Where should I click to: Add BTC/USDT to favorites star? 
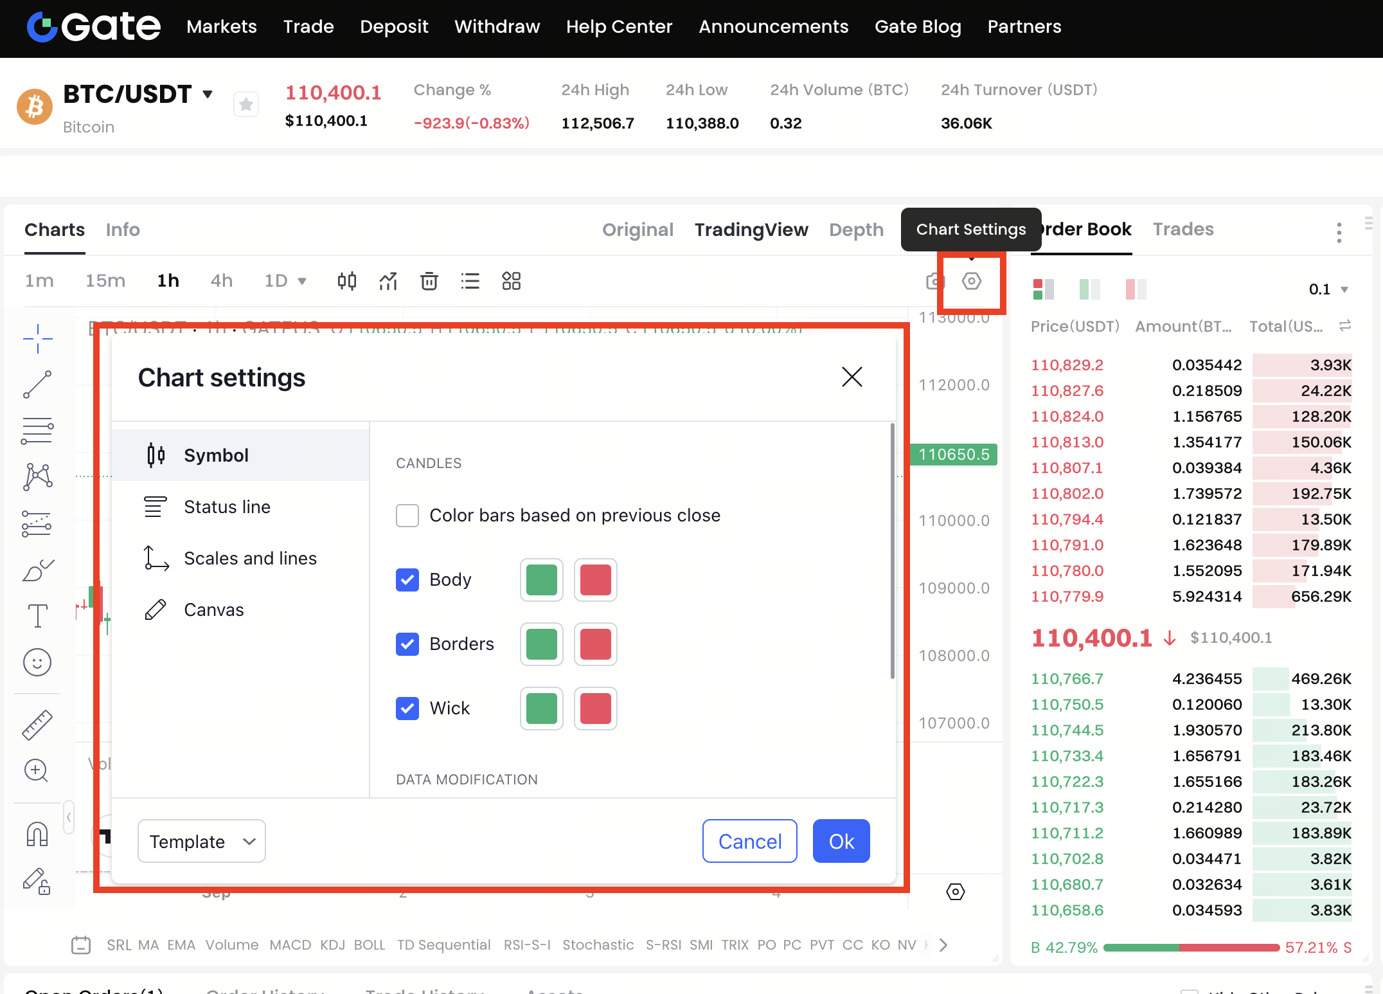[x=245, y=104]
